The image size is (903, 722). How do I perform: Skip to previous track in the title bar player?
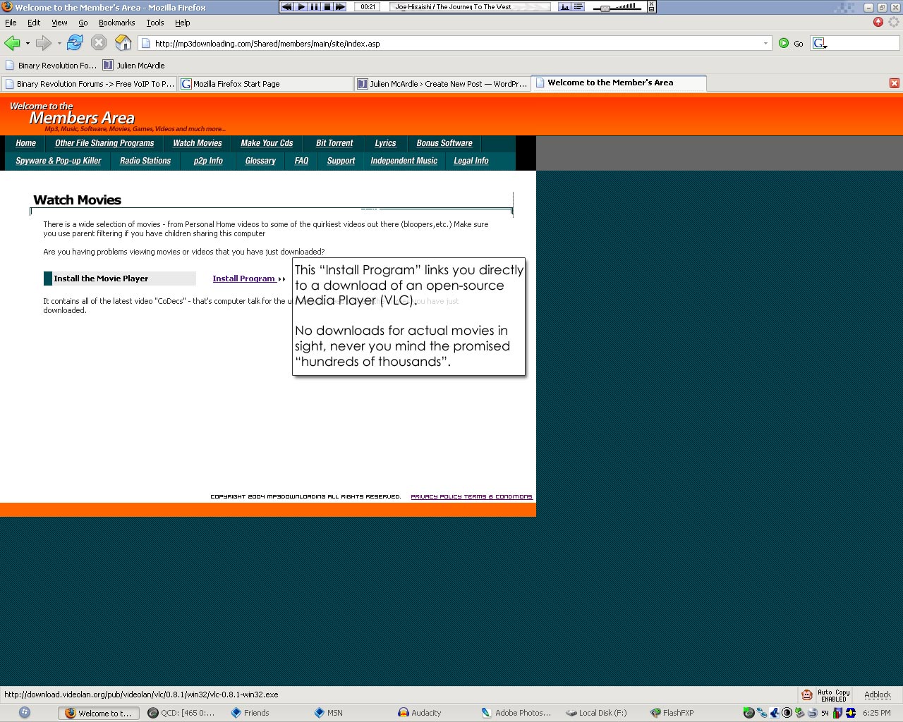coord(286,7)
